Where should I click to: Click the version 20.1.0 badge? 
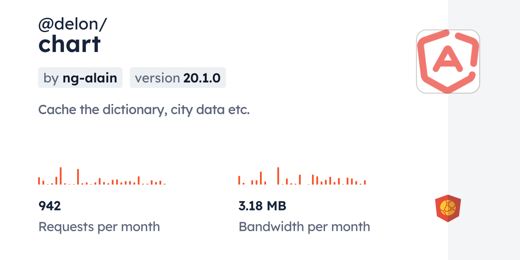tap(178, 78)
